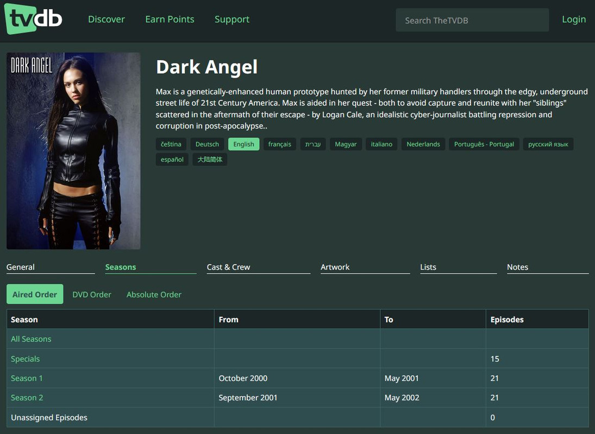Image resolution: width=595 pixels, height=434 pixels.
Task: Open the Dark Angel poster image
Action: (73, 151)
